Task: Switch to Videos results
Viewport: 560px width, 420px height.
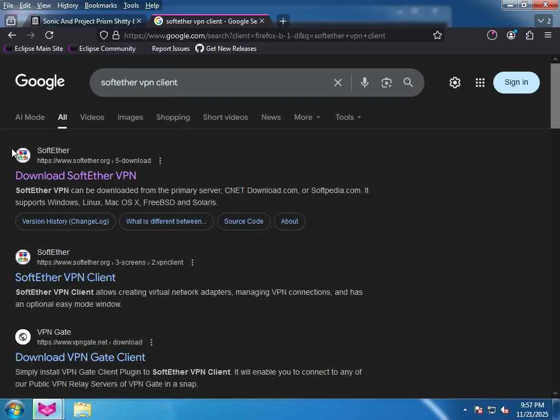Action: point(92,117)
